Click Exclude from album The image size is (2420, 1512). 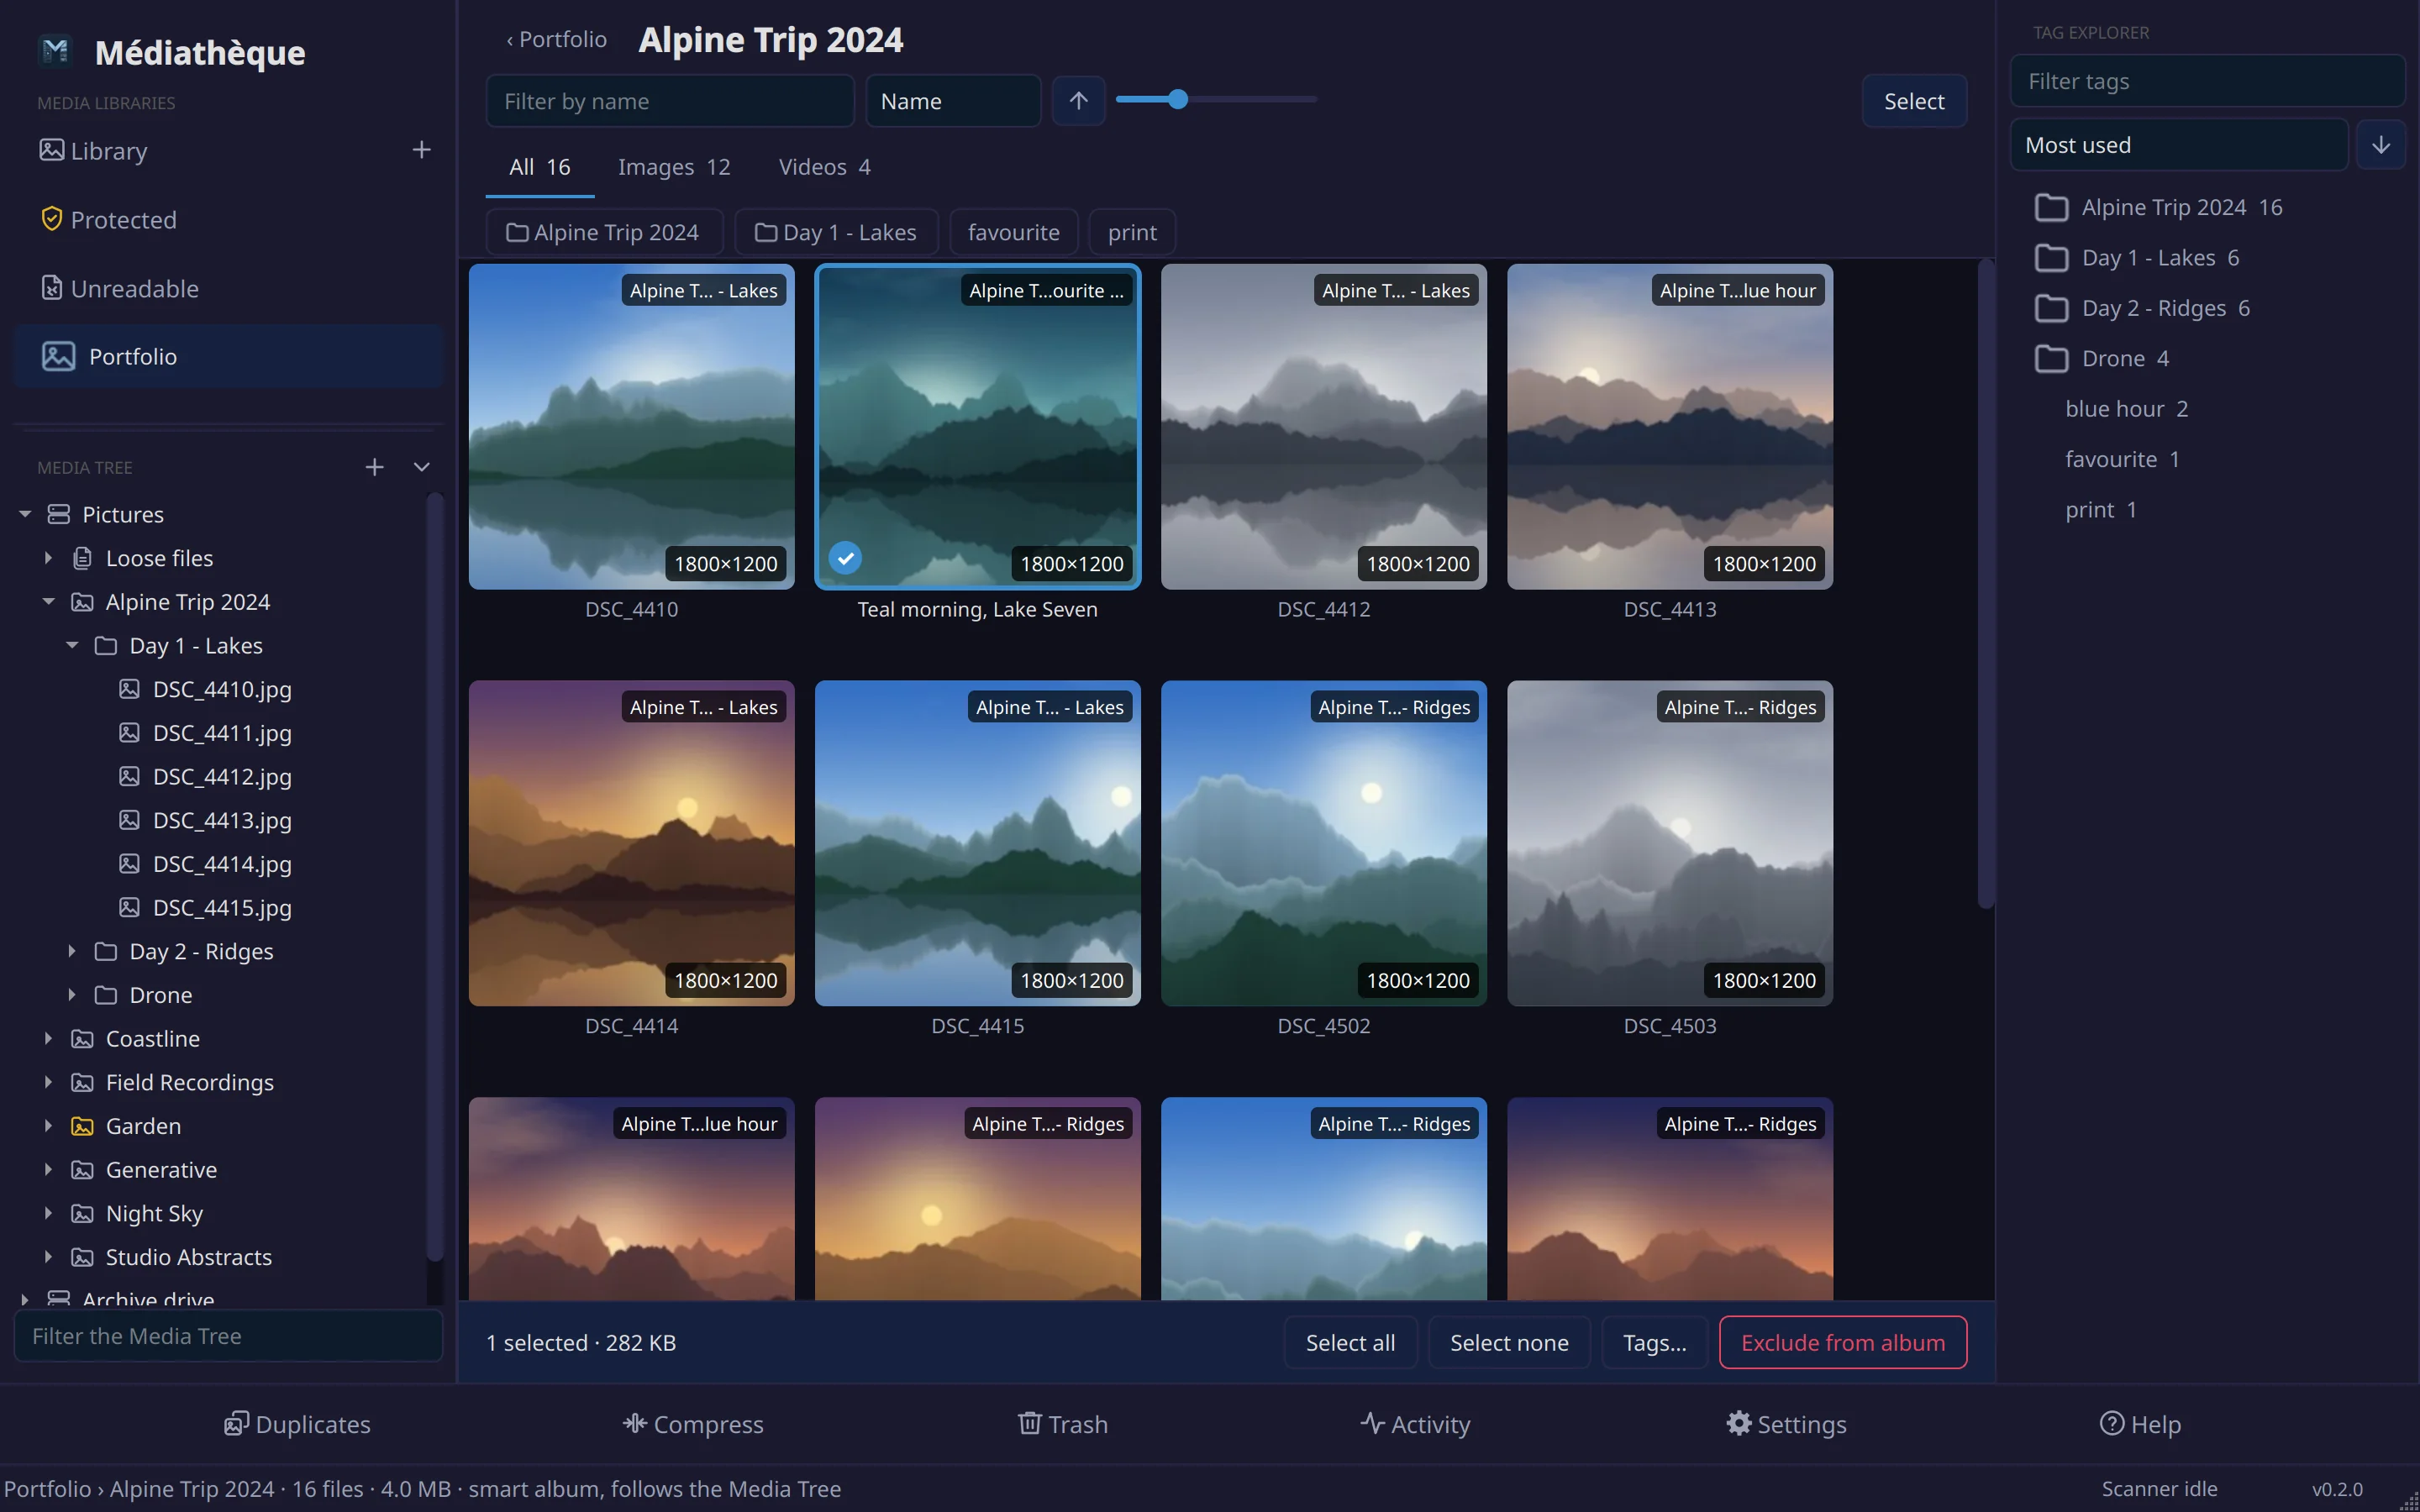pyautogui.click(x=1843, y=1342)
